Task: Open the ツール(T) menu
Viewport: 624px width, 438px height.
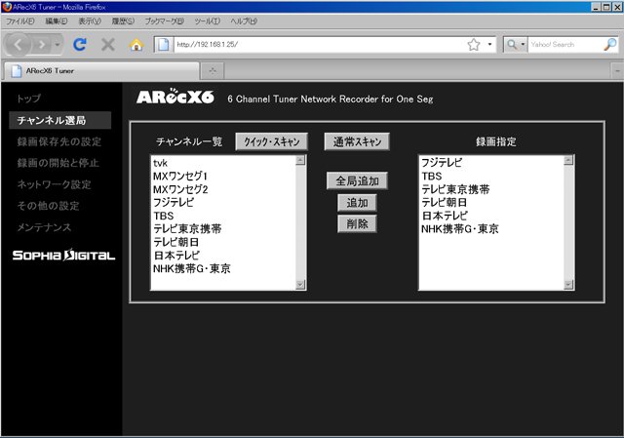Action: point(207,21)
